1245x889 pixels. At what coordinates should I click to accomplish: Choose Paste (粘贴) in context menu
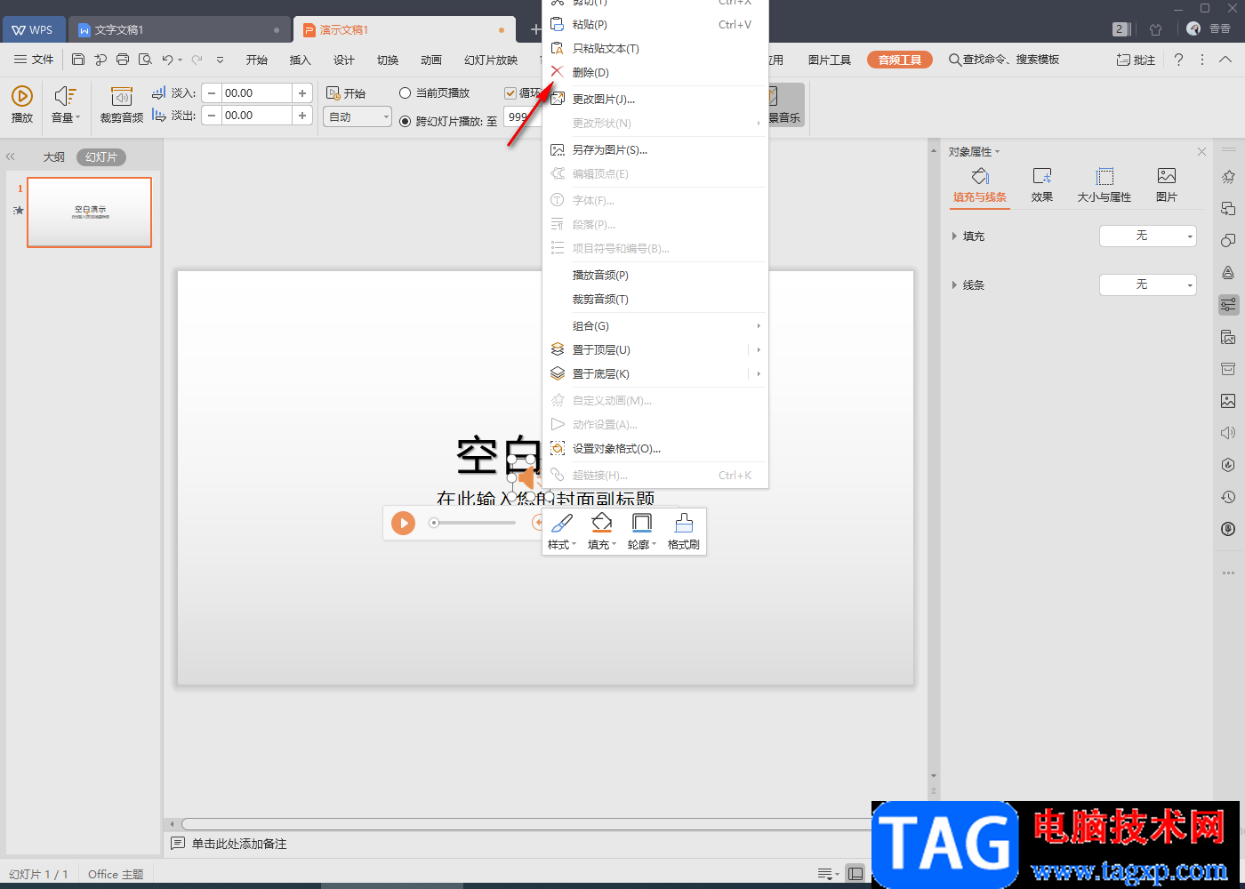coord(655,25)
